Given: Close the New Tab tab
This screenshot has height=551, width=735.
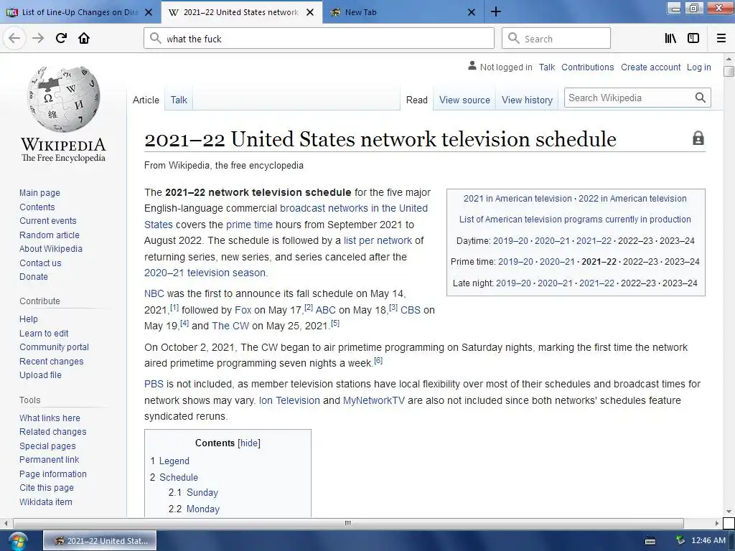Looking at the screenshot, I should click(472, 12).
